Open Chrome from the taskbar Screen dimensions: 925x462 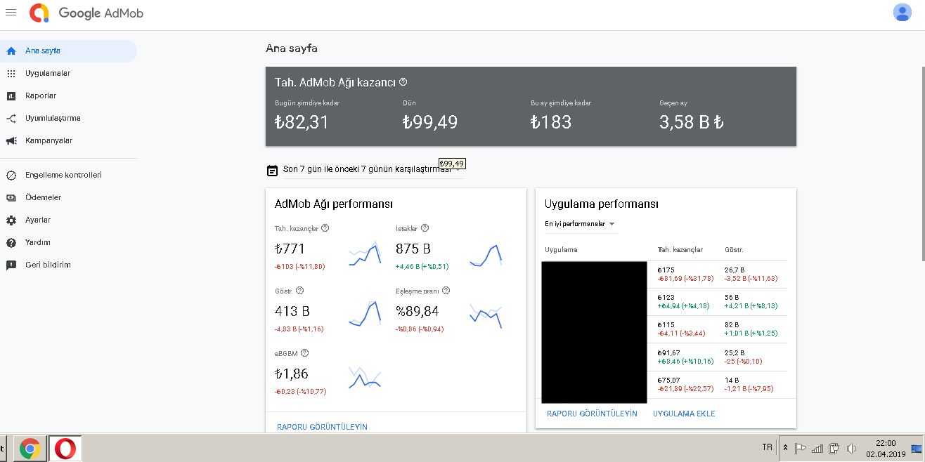(30, 448)
